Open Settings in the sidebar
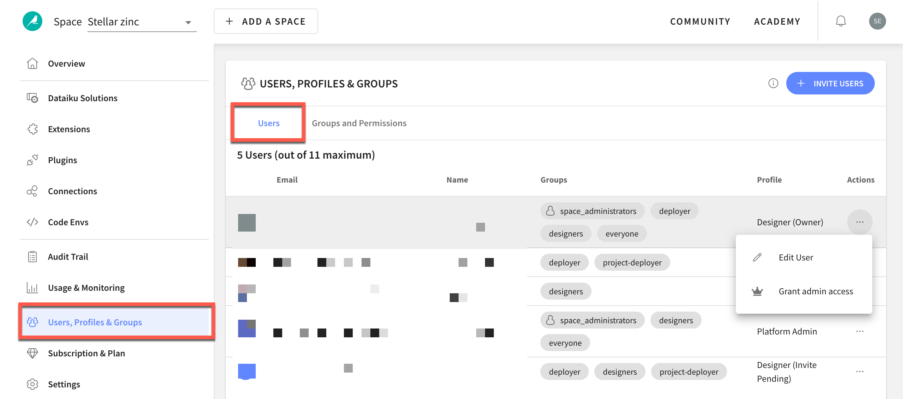The image size is (903, 399). click(x=64, y=384)
